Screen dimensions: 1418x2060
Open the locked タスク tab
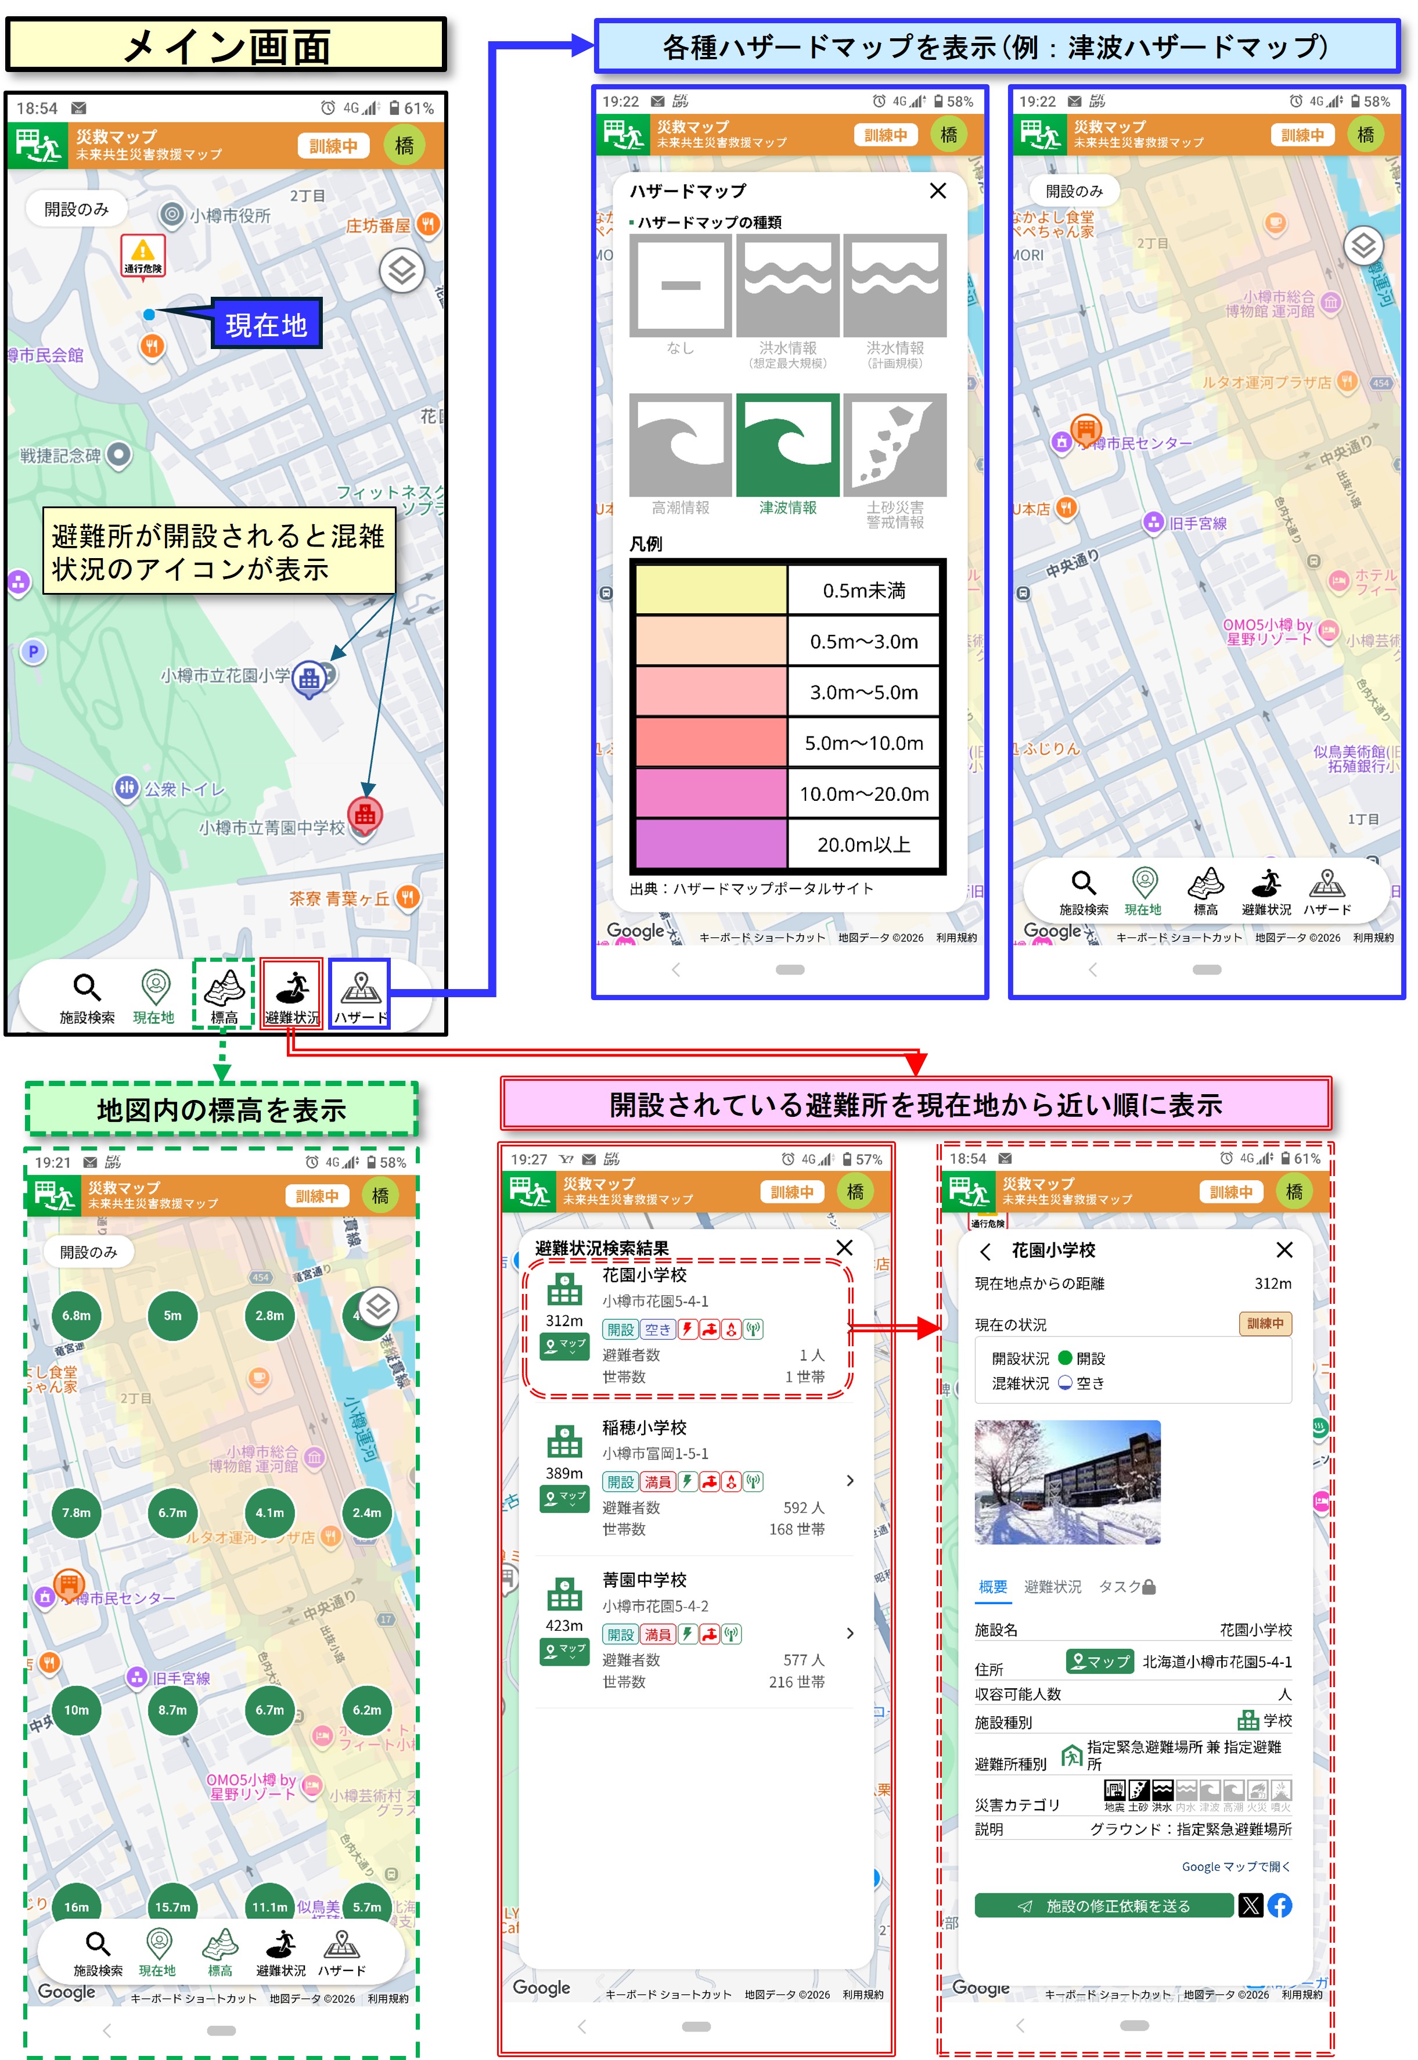pos(1127,1586)
